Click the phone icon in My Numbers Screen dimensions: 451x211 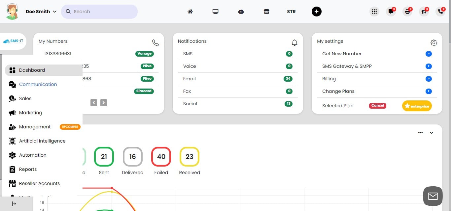155,43
